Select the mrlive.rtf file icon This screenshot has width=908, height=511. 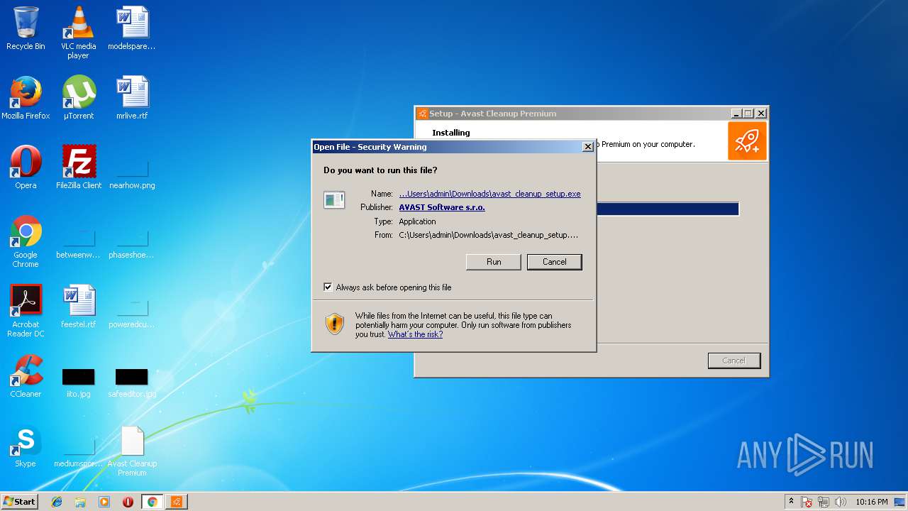pos(131,98)
